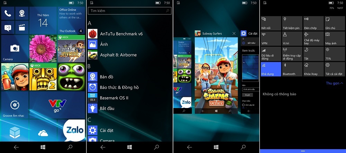Open Bản đồ in the app list

[x=129, y=76]
